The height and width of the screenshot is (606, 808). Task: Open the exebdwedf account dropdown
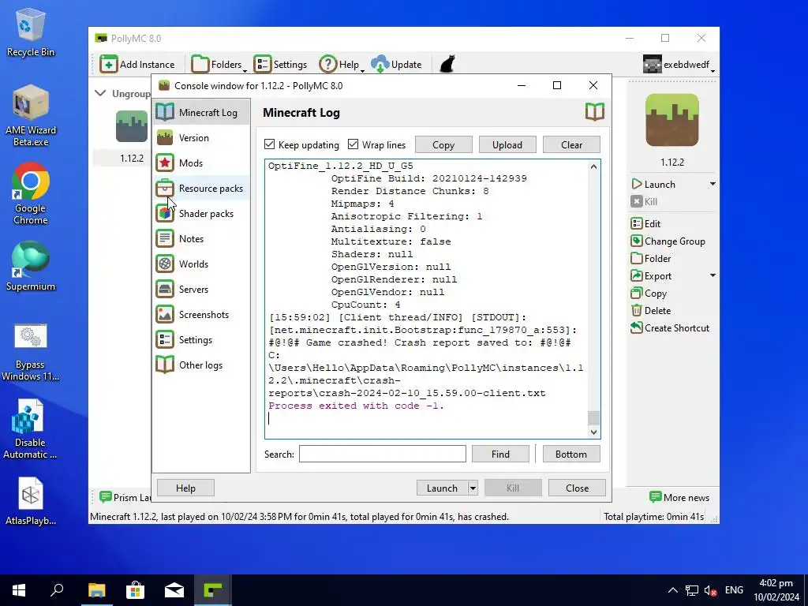click(x=679, y=65)
